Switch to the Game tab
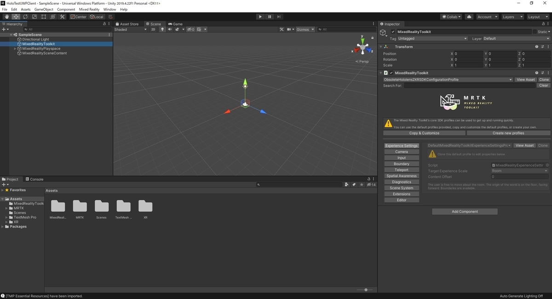Screen dimensions: 552x299 tap(175, 24)
